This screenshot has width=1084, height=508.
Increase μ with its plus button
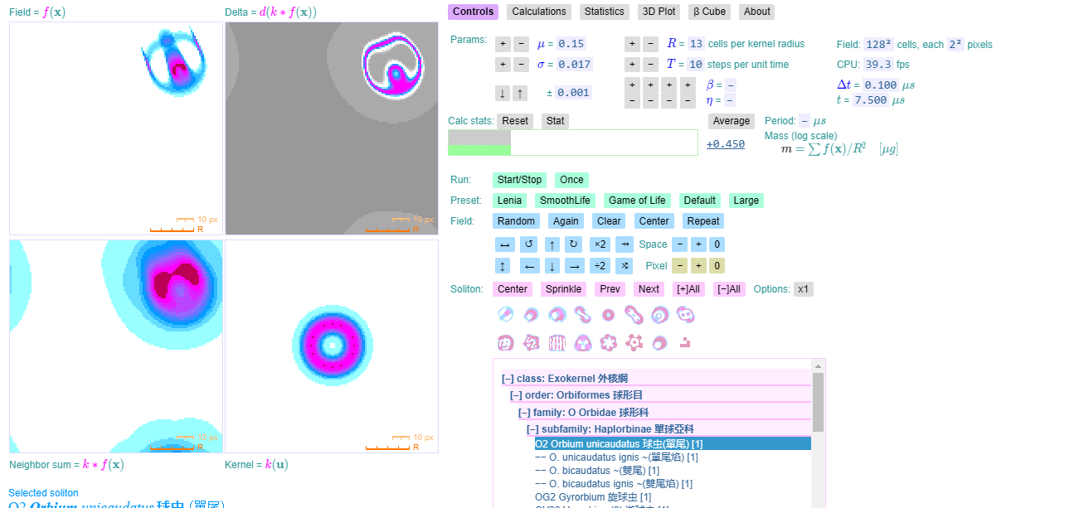click(503, 44)
